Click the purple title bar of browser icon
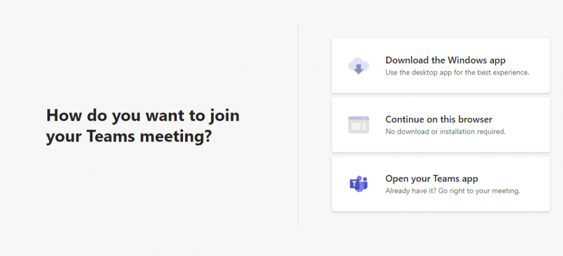This screenshot has width=563, height=256. (x=358, y=118)
